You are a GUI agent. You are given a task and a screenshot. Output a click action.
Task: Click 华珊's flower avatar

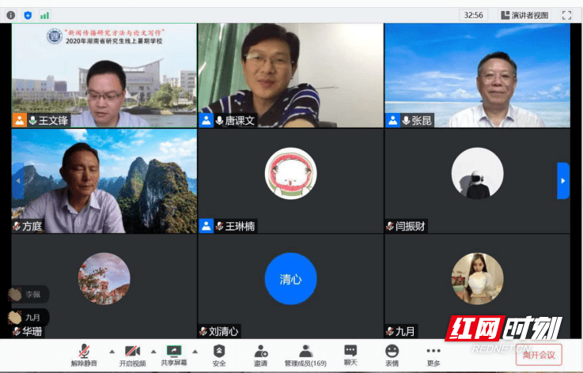[104, 279]
